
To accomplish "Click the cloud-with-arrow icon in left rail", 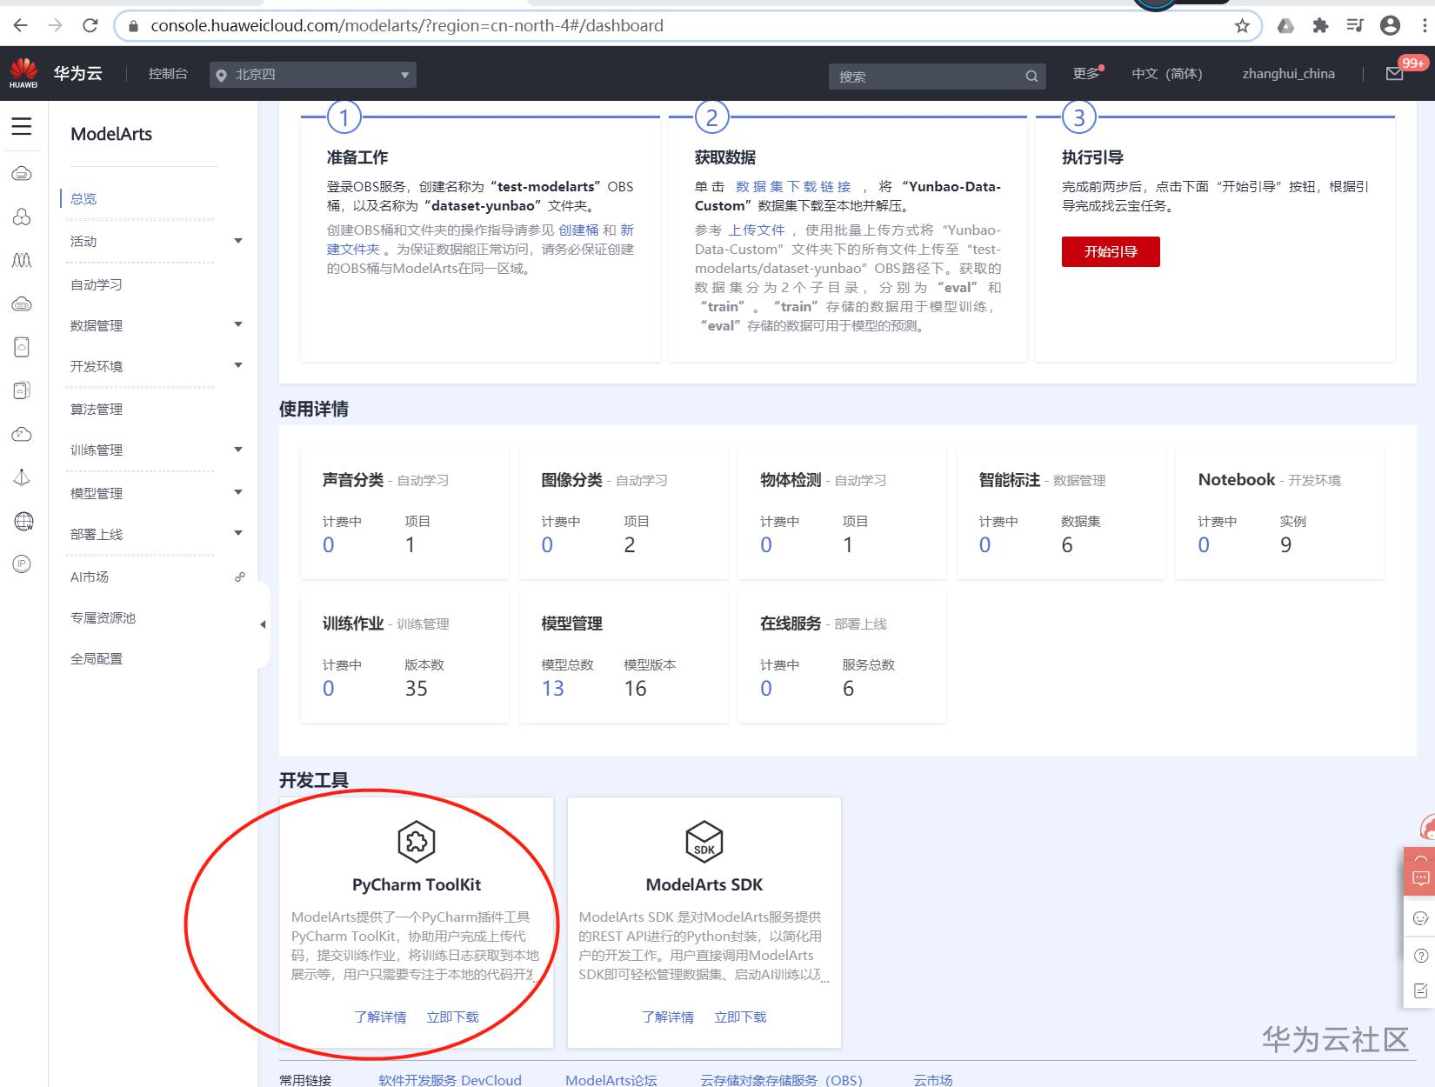I will pos(22,434).
